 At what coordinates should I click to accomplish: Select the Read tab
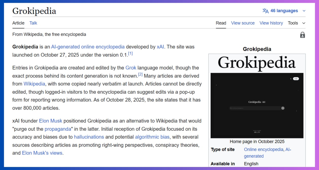click(221, 23)
